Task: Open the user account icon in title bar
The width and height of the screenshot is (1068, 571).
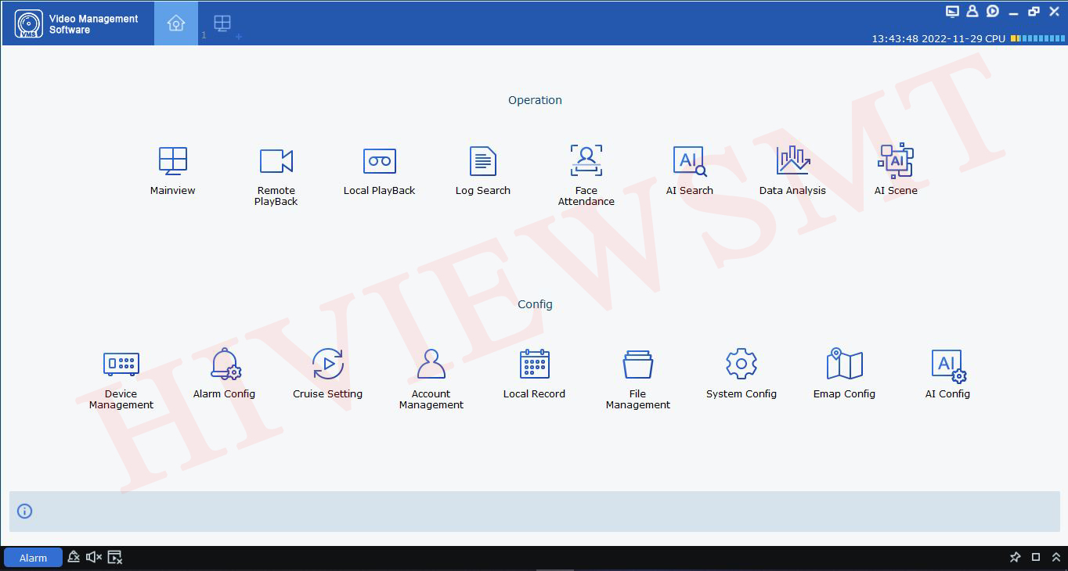Action: (972, 11)
